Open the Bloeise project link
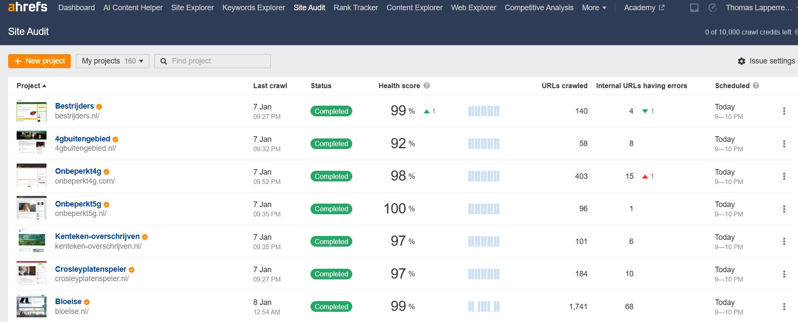Image resolution: width=798 pixels, height=322 pixels. pyautogui.click(x=68, y=302)
